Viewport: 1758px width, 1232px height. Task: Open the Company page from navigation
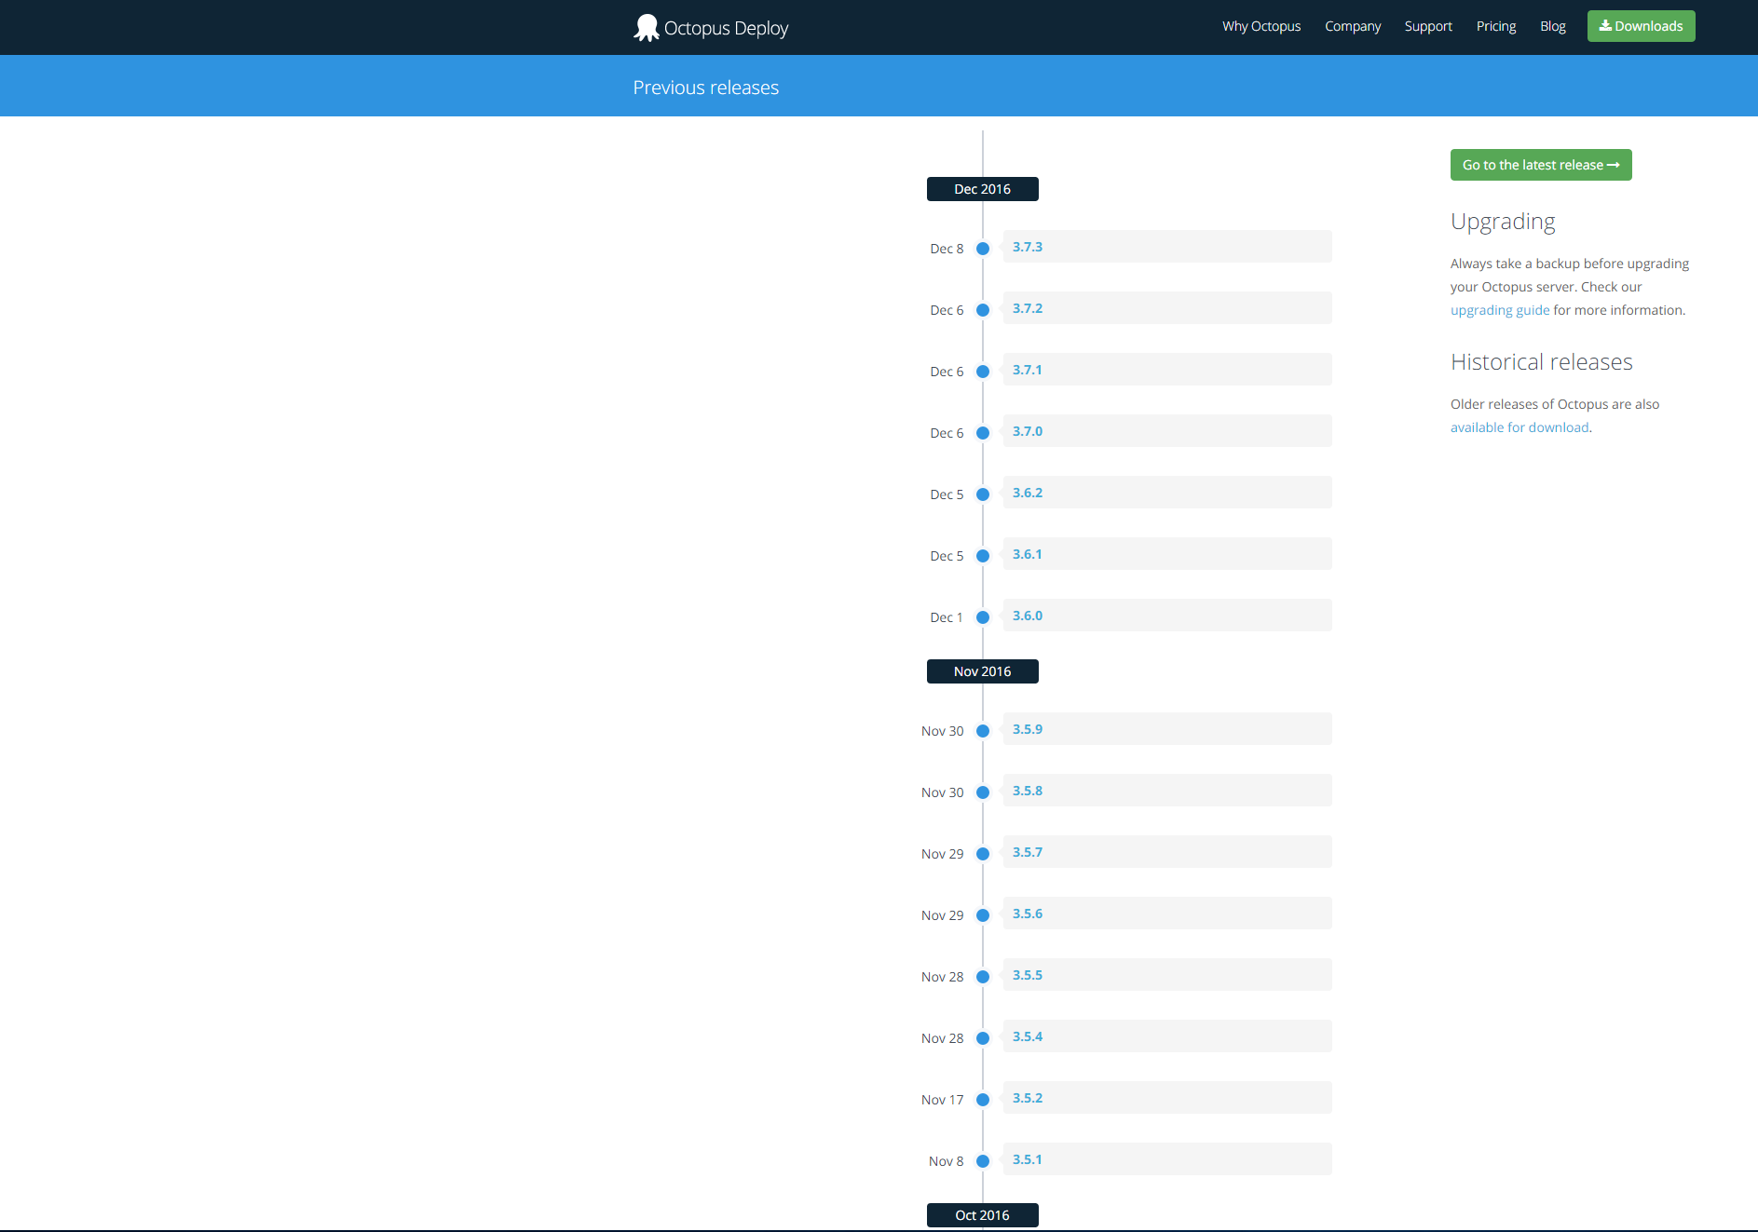(x=1353, y=25)
